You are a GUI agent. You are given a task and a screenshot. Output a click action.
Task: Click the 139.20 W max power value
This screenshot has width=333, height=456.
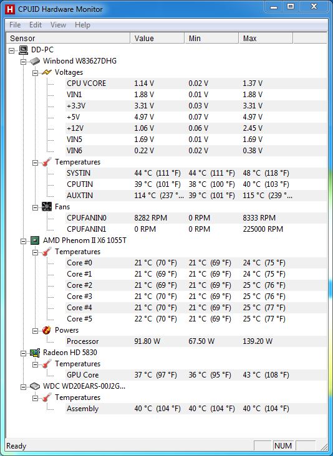tap(258, 341)
